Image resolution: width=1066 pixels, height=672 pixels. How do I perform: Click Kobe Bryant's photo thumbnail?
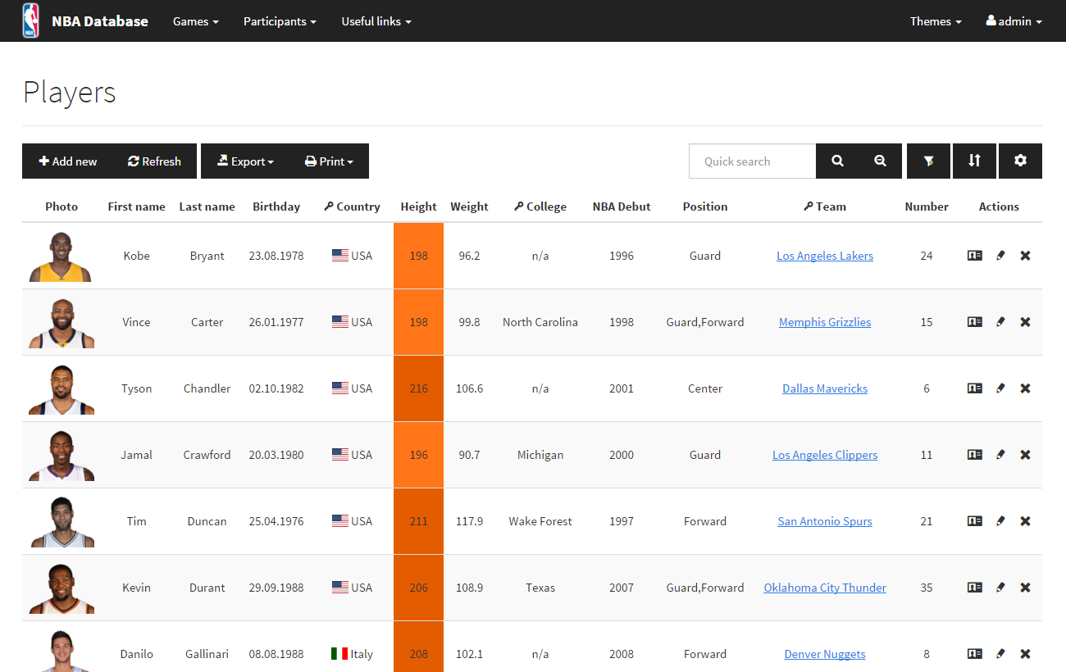tap(61, 257)
